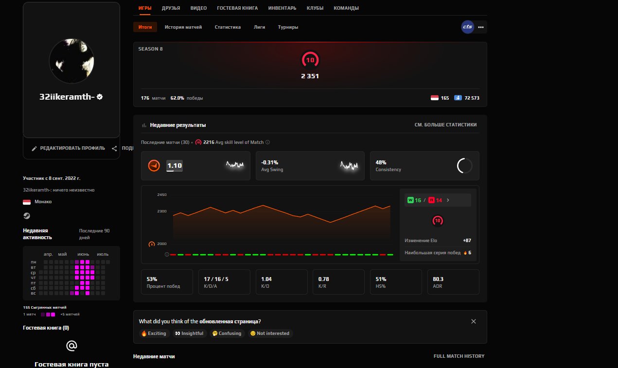Screen dimensions: 618x368
Task: Open the ИГРЫ tab
Action: coord(144,8)
